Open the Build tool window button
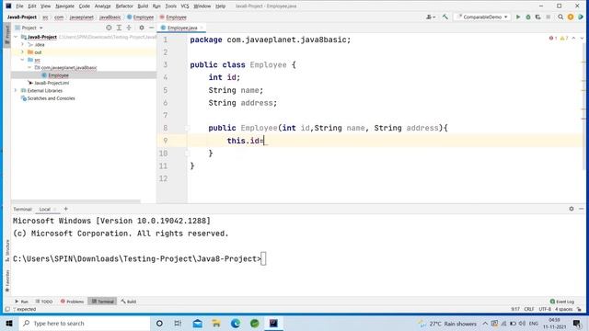The image size is (589, 331). [x=129, y=302]
